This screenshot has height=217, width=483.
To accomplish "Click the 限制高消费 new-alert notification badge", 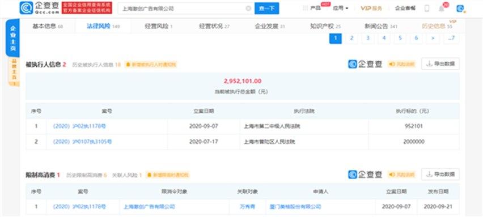I will tap(168, 175).
